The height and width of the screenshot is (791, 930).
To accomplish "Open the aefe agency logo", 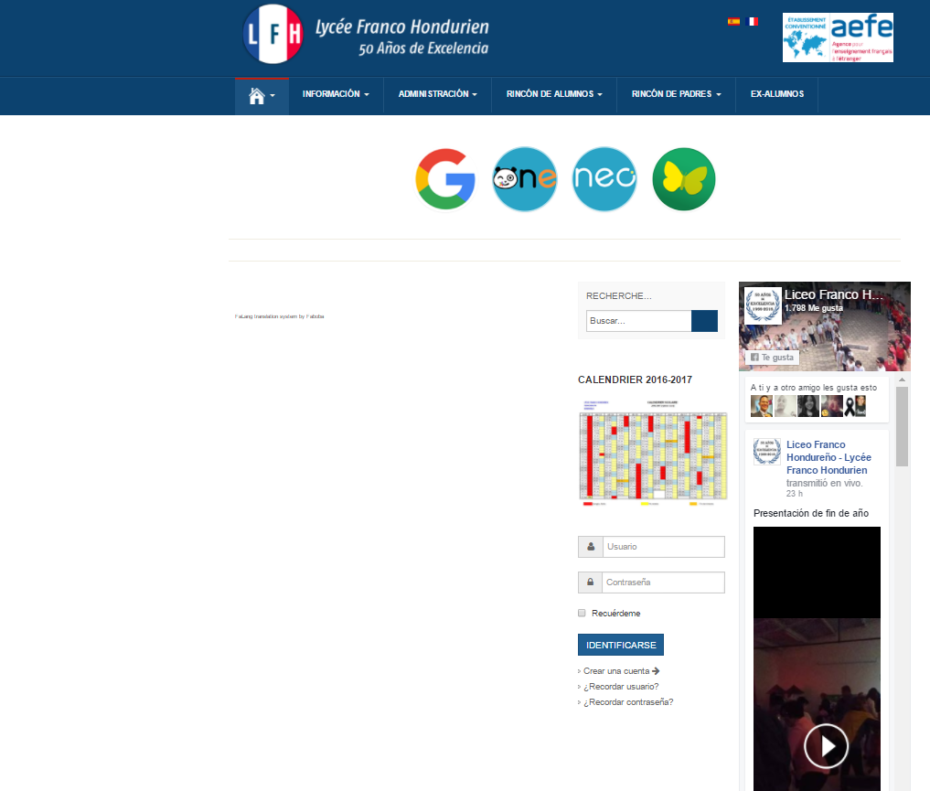I will pos(838,37).
